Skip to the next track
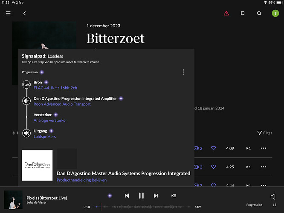The width and height of the screenshot is (284, 213). coord(156,196)
